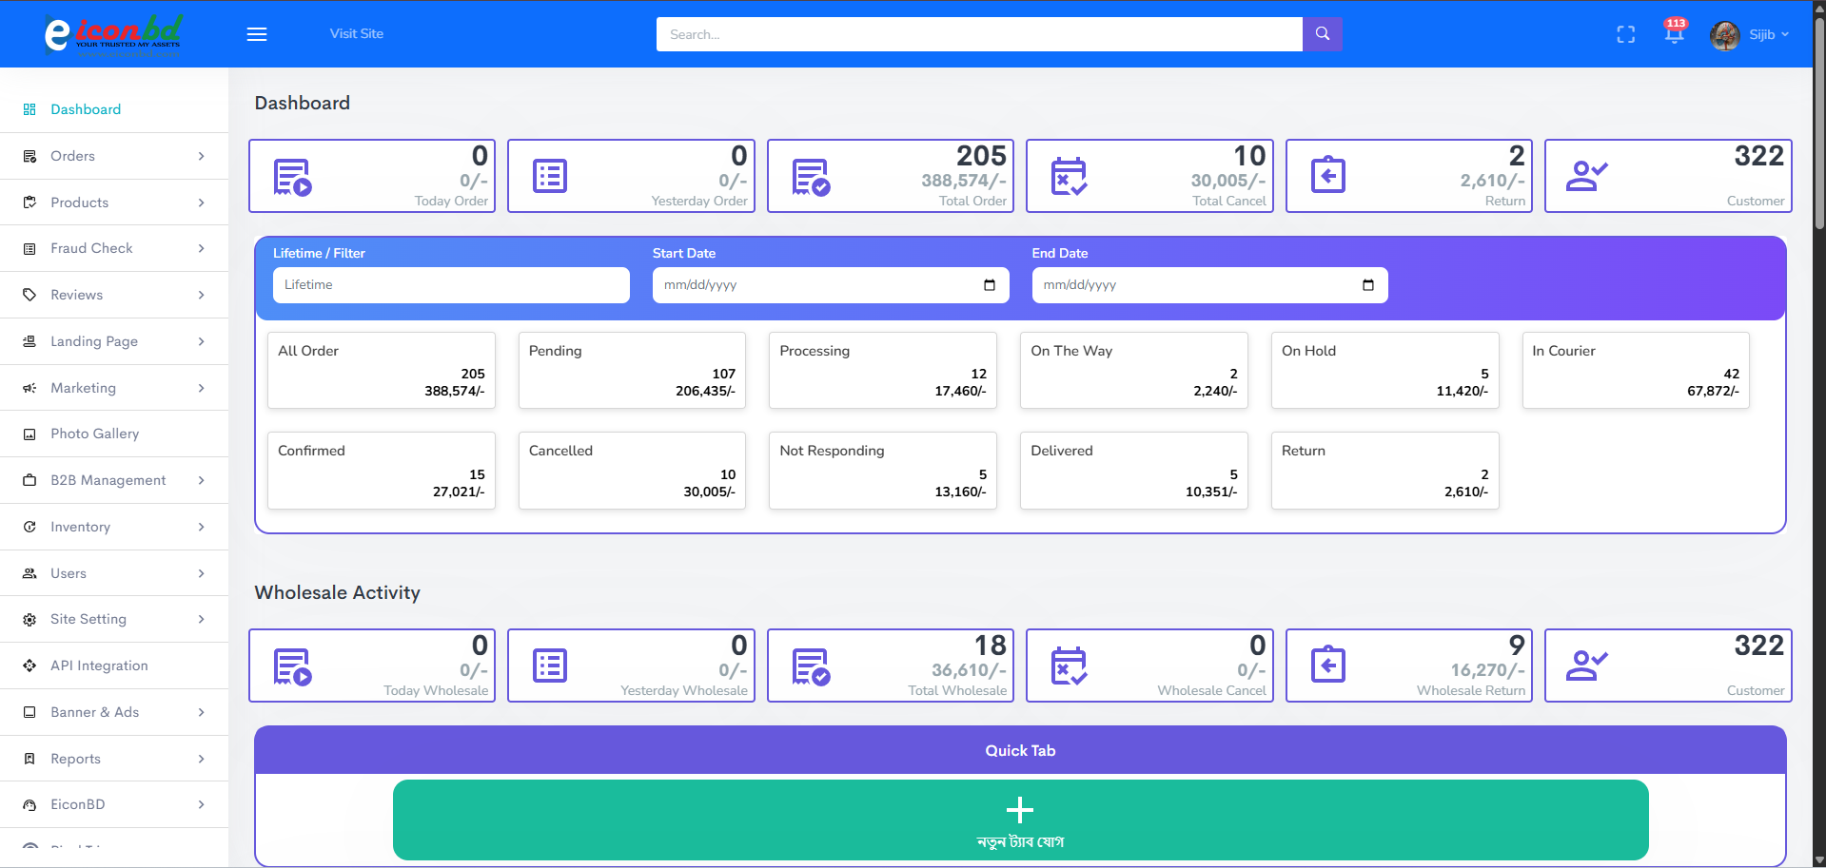Image resolution: width=1826 pixels, height=868 pixels.
Task: Click the Dashboard grid icon
Action: tap(29, 109)
